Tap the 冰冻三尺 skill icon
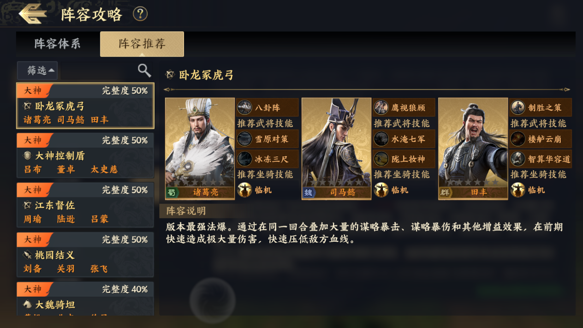Image resolution: width=583 pixels, height=328 pixels. [244, 159]
